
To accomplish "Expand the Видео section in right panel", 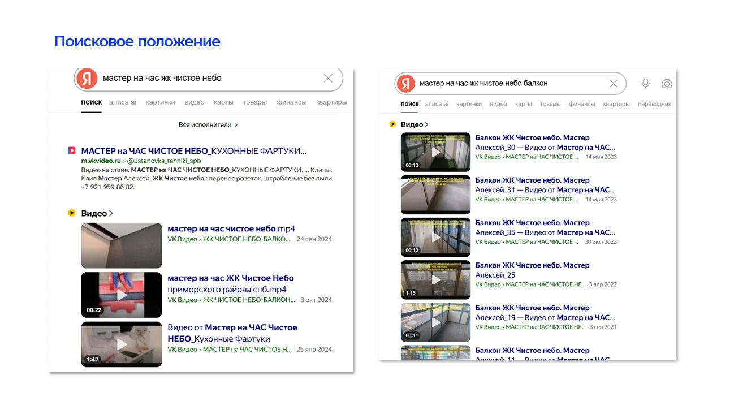I will tap(415, 124).
